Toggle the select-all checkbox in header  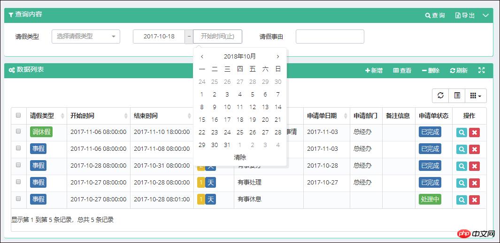click(x=18, y=115)
